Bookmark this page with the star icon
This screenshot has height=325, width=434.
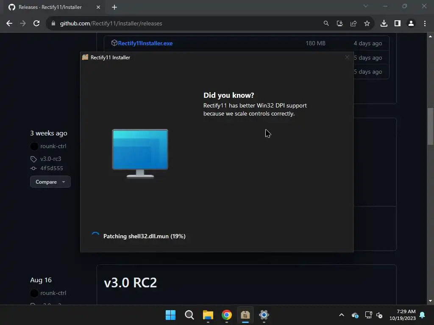click(x=367, y=24)
